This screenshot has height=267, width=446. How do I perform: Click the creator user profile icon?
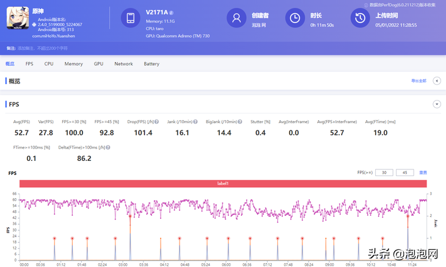coord(236,18)
